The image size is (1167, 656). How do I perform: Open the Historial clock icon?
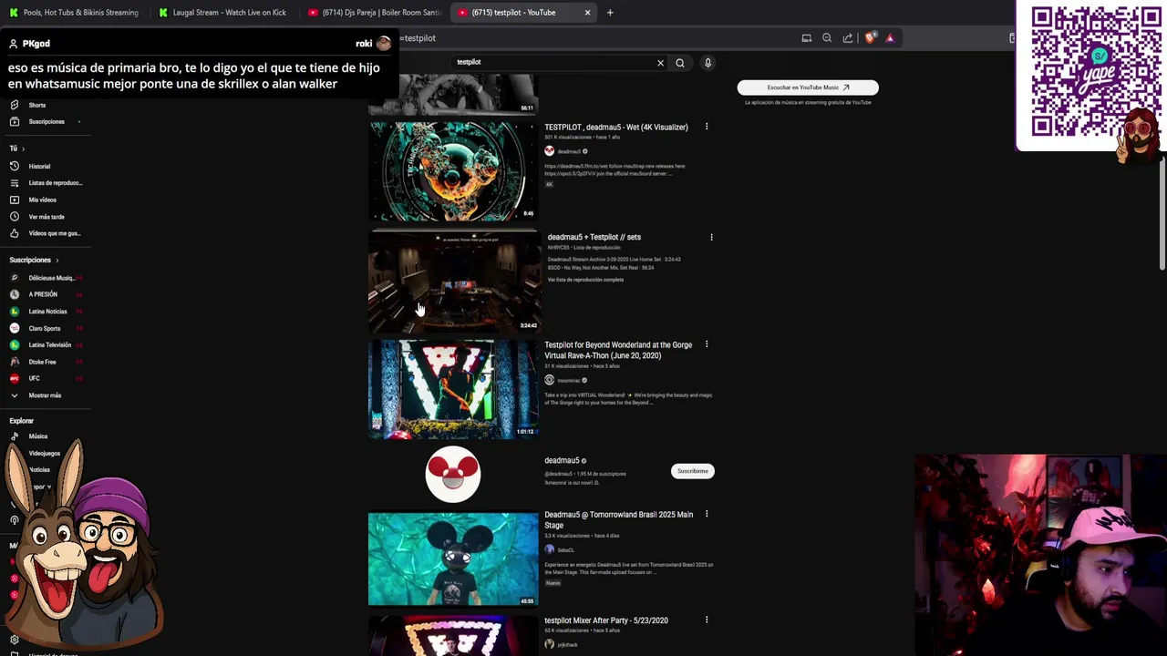point(14,166)
